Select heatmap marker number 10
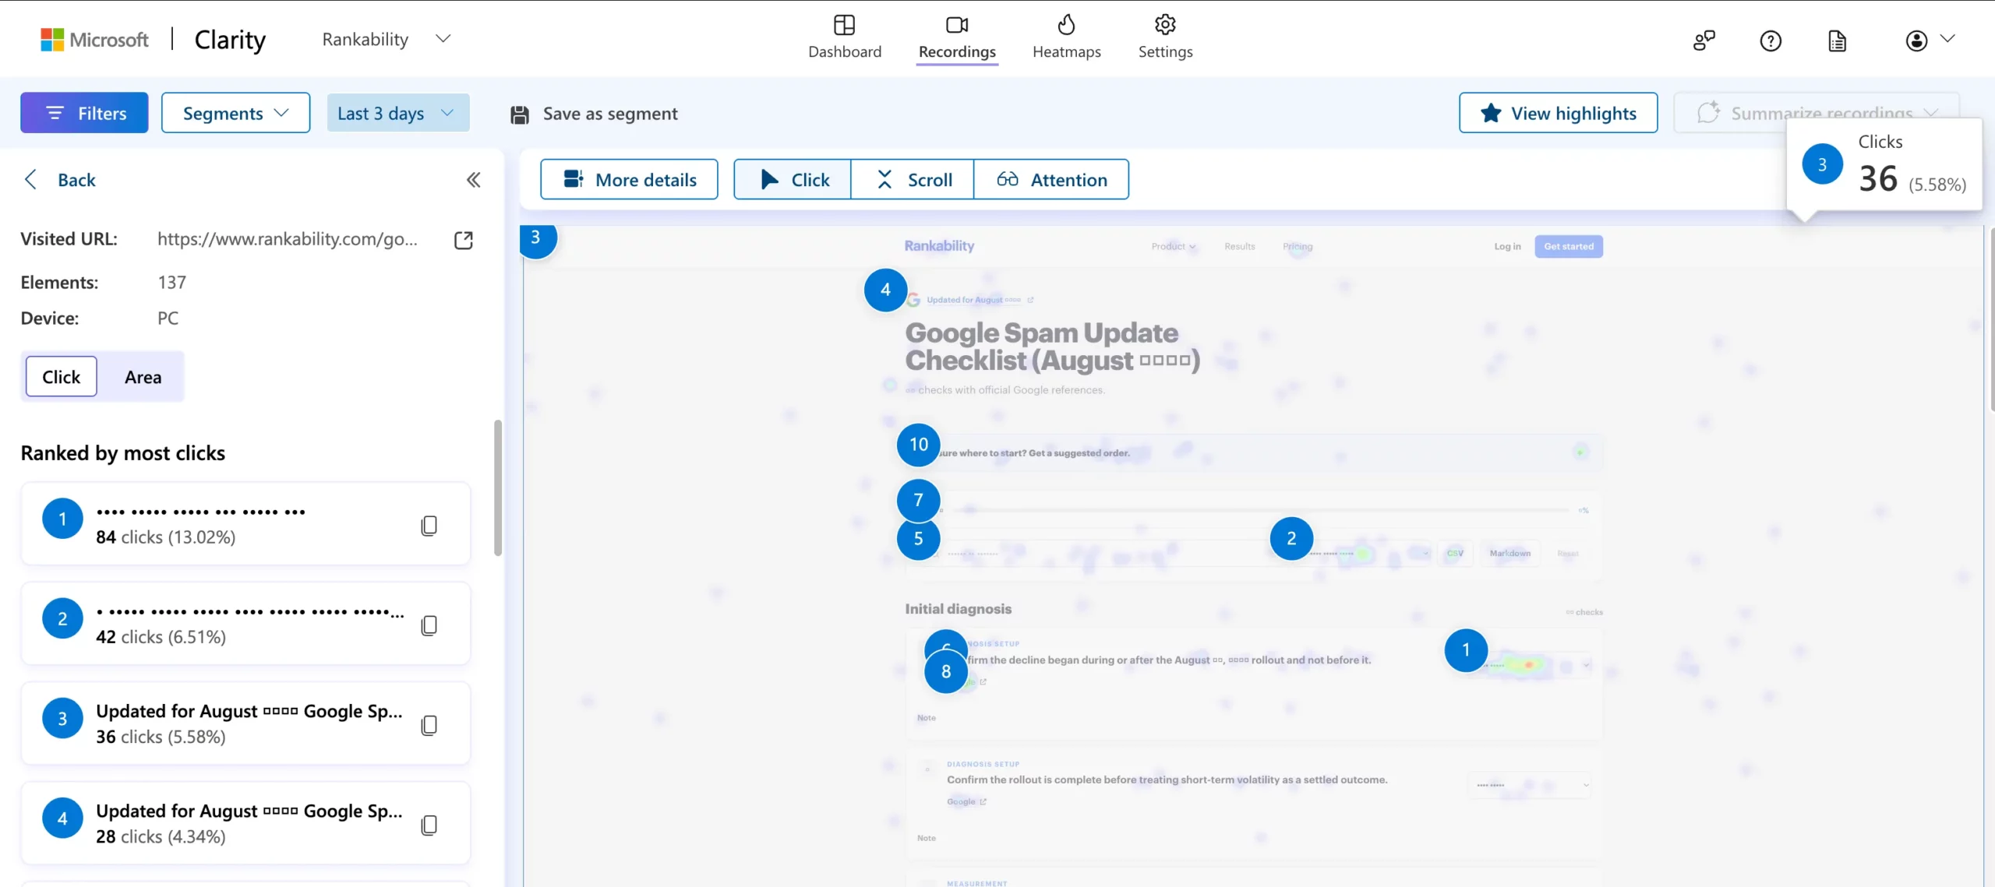Viewport: 1995px width, 887px height. click(x=919, y=445)
